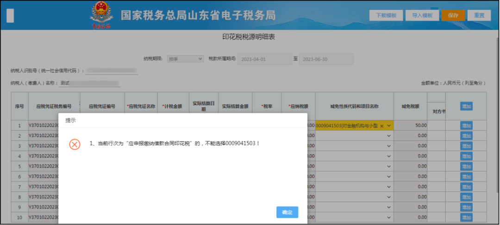
Task: Click 增加 button in row 7
Action: click(466, 187)
